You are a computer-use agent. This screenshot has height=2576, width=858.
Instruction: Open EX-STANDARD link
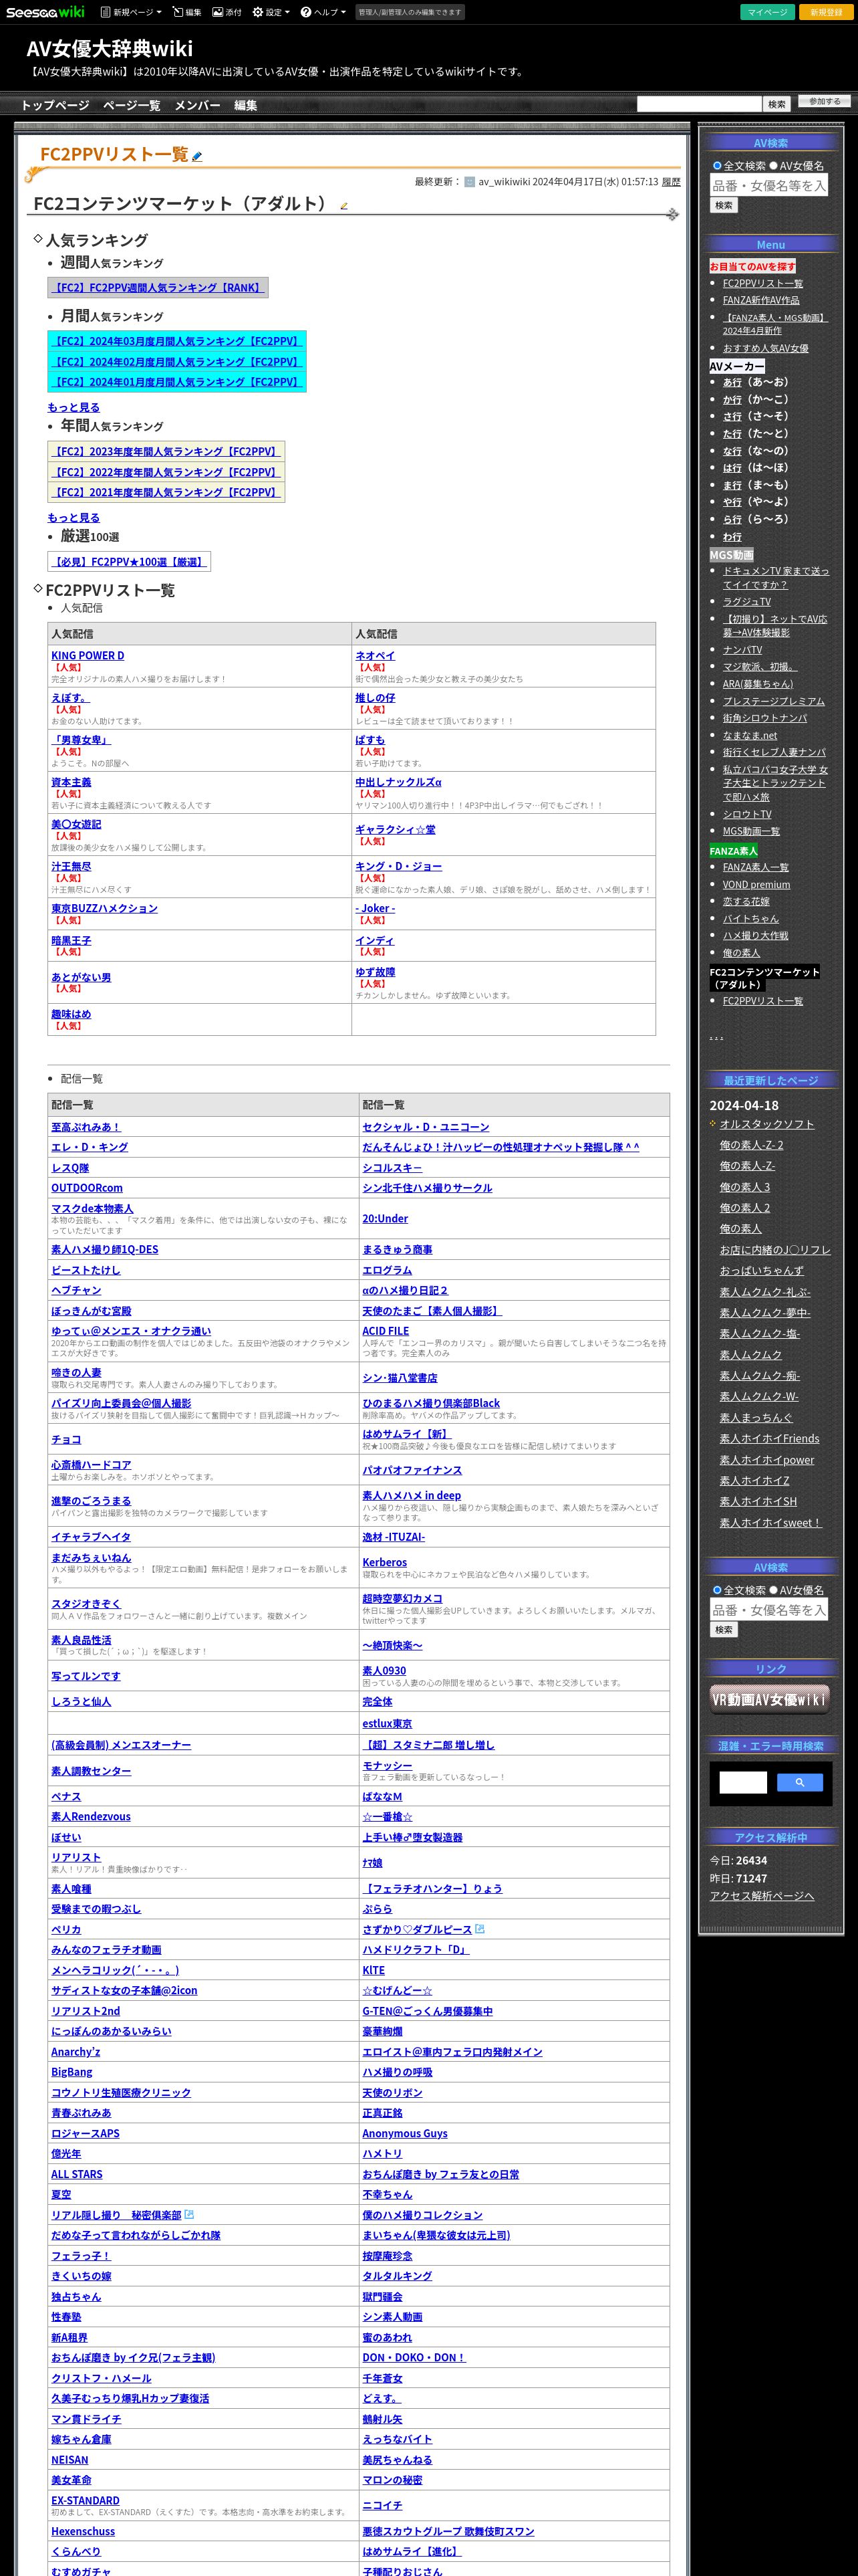point(86,2500)
